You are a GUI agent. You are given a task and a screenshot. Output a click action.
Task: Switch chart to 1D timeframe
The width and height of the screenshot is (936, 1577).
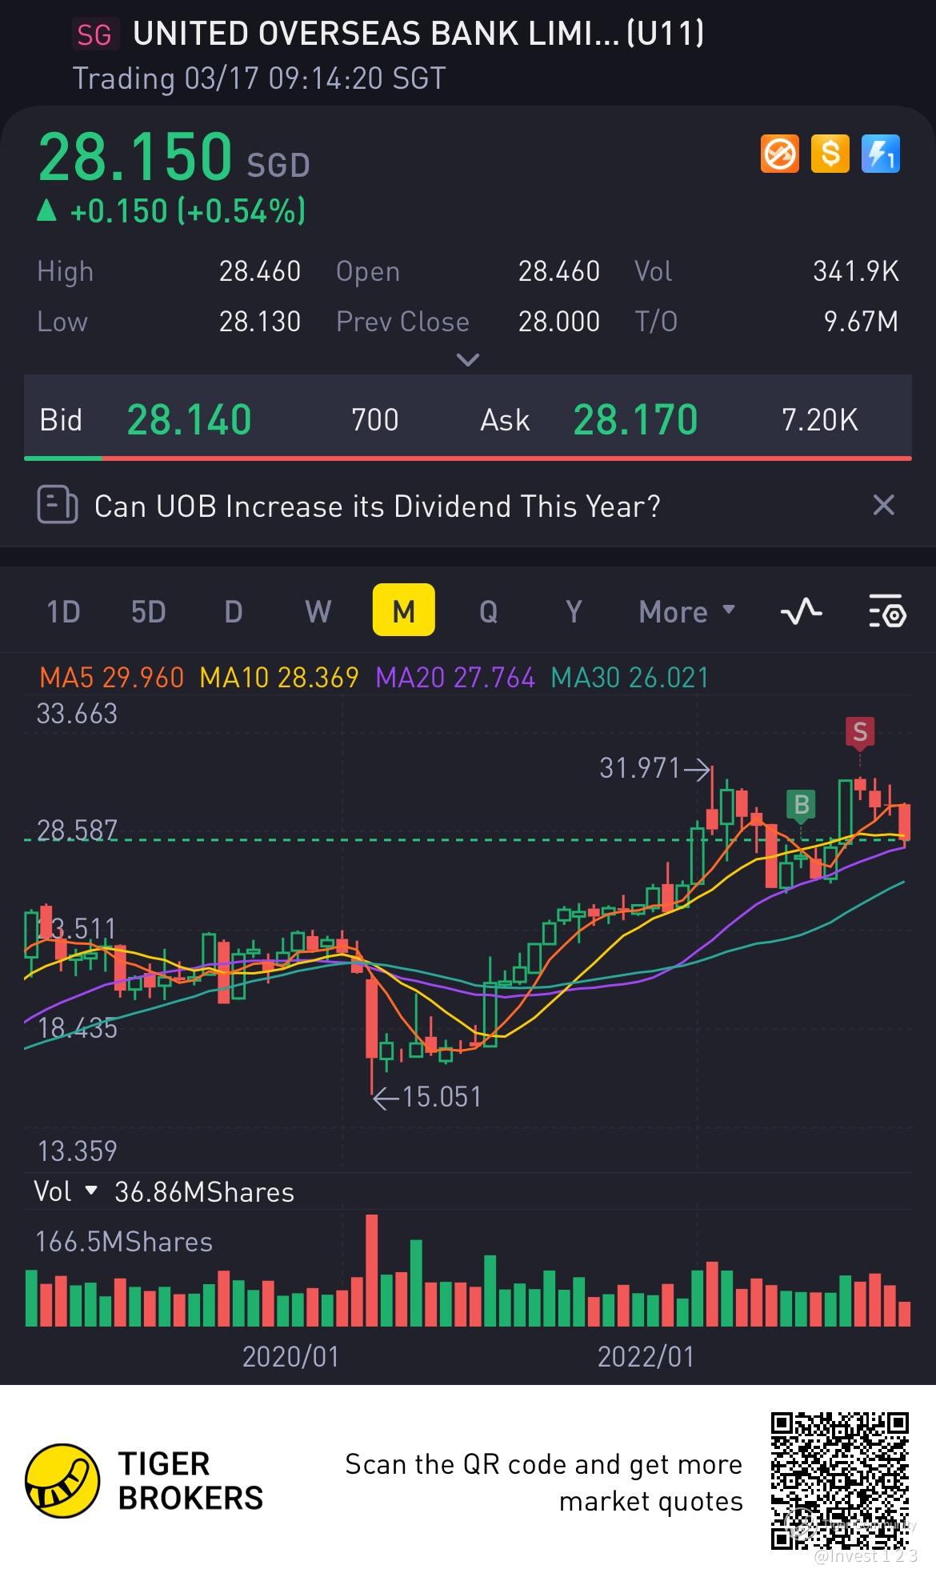click(64, 612)
